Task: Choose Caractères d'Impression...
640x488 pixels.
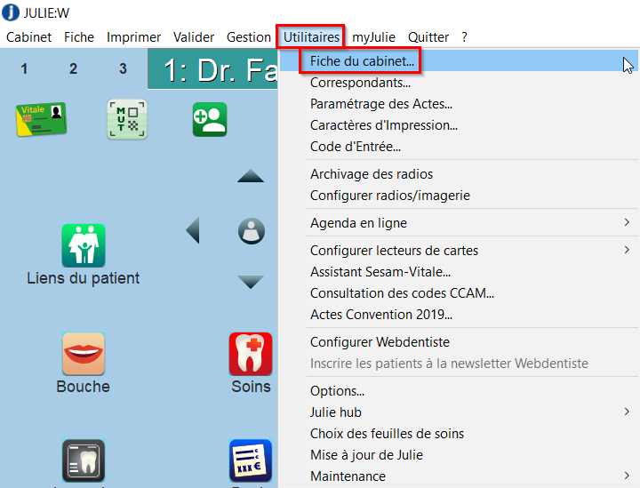Action: point(458,124)
